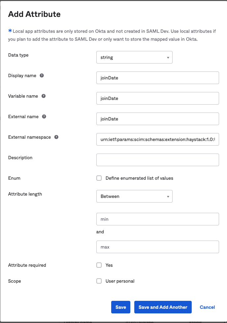Click the Variable name help icon

pos(44,96)
